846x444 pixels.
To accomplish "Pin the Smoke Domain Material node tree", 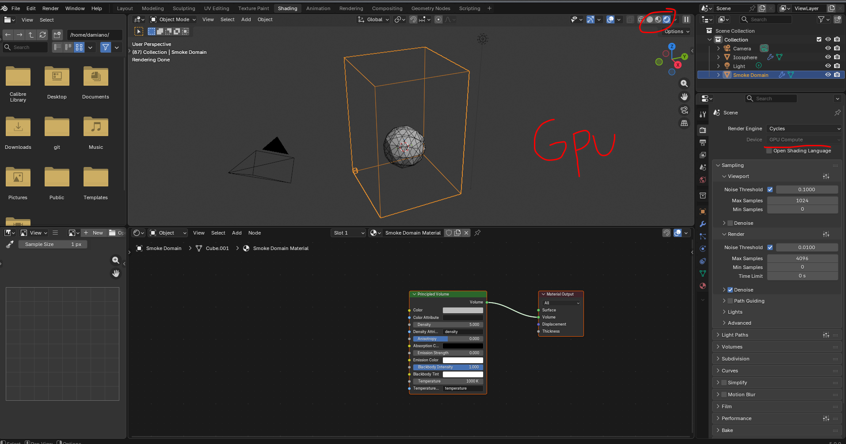I will click(477, 233).
